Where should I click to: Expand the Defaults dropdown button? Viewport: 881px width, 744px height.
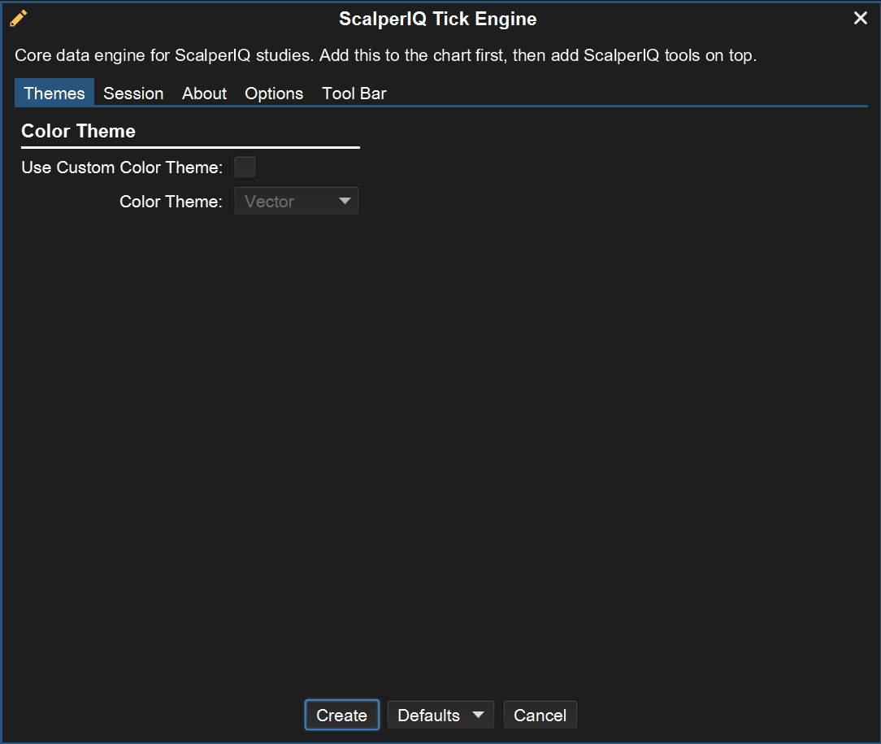pos(440,715)
